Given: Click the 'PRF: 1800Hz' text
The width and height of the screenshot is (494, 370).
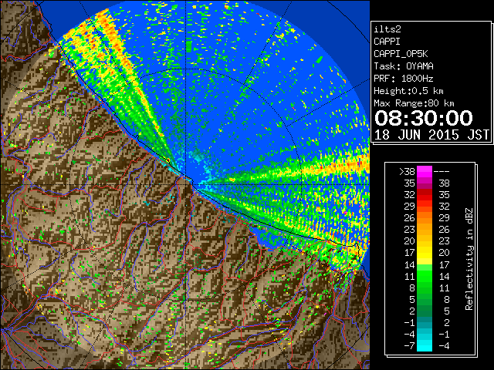Looking at the screenshot, I should 404,79.
